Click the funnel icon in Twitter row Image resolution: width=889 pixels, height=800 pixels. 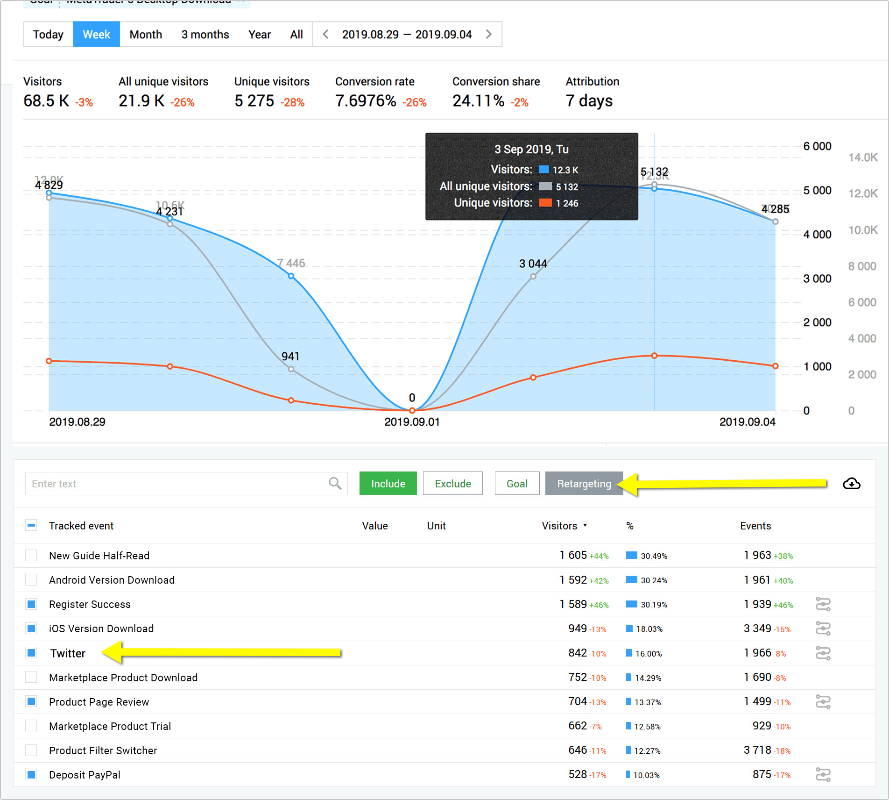pyautogui.click(x=823, y=653)
